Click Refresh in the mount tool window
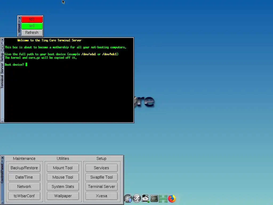 coord(32,33)
